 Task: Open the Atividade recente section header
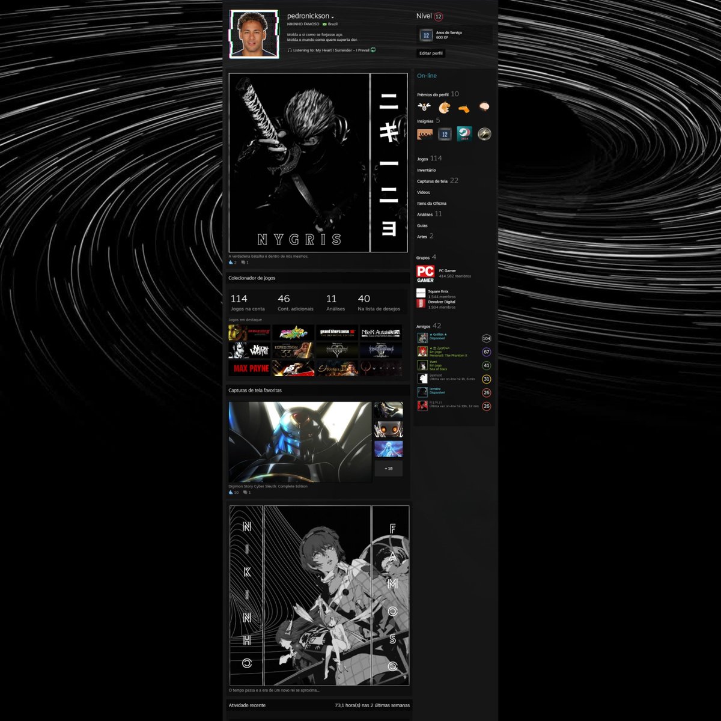319,705
